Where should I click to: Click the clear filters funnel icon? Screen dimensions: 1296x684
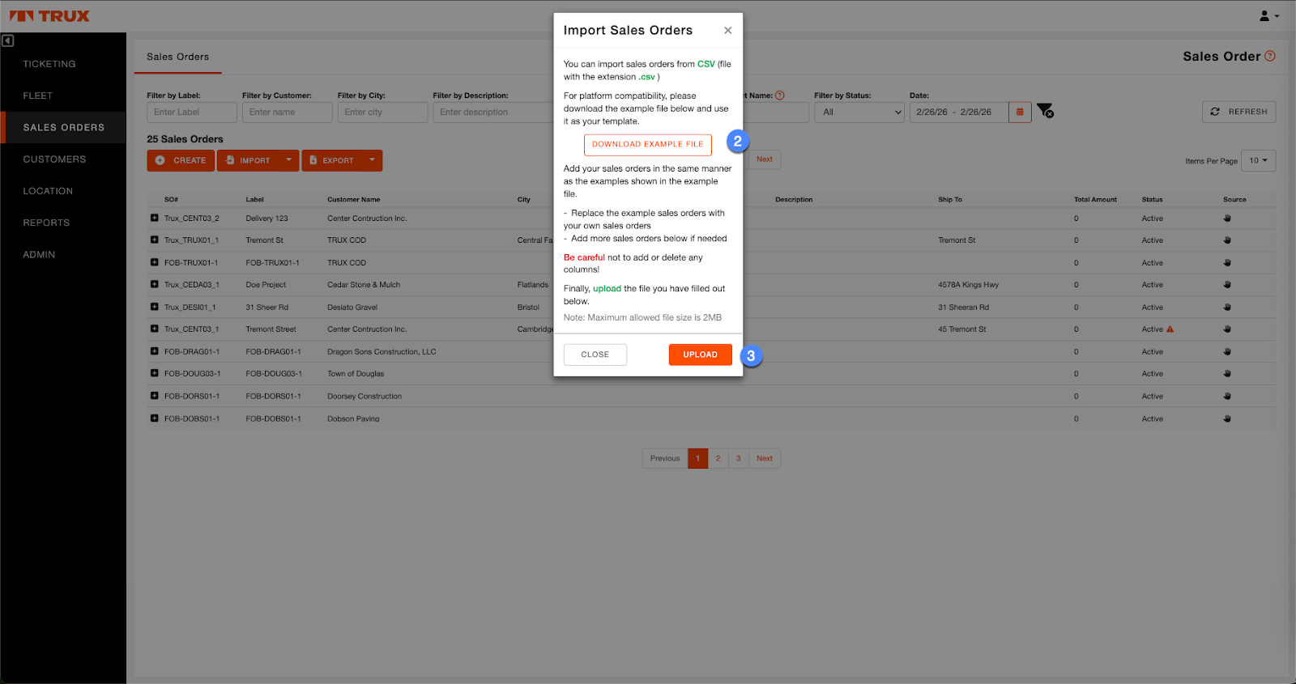[x=1045, y=111]
